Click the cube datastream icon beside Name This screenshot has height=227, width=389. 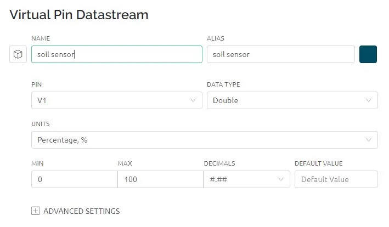pyautogui.click(x=18, y=54)
